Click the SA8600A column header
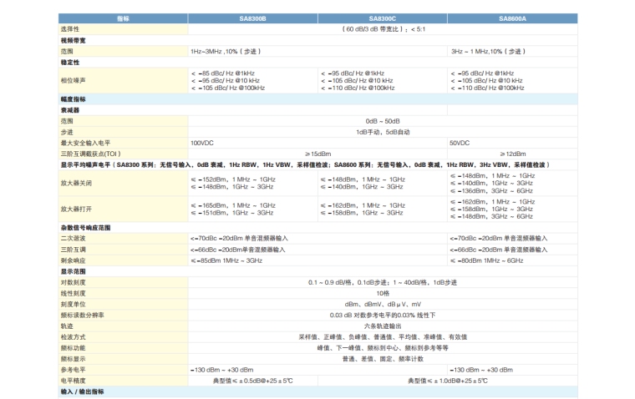Viewport: 635px width, 399px height. (x=511, y=18)
